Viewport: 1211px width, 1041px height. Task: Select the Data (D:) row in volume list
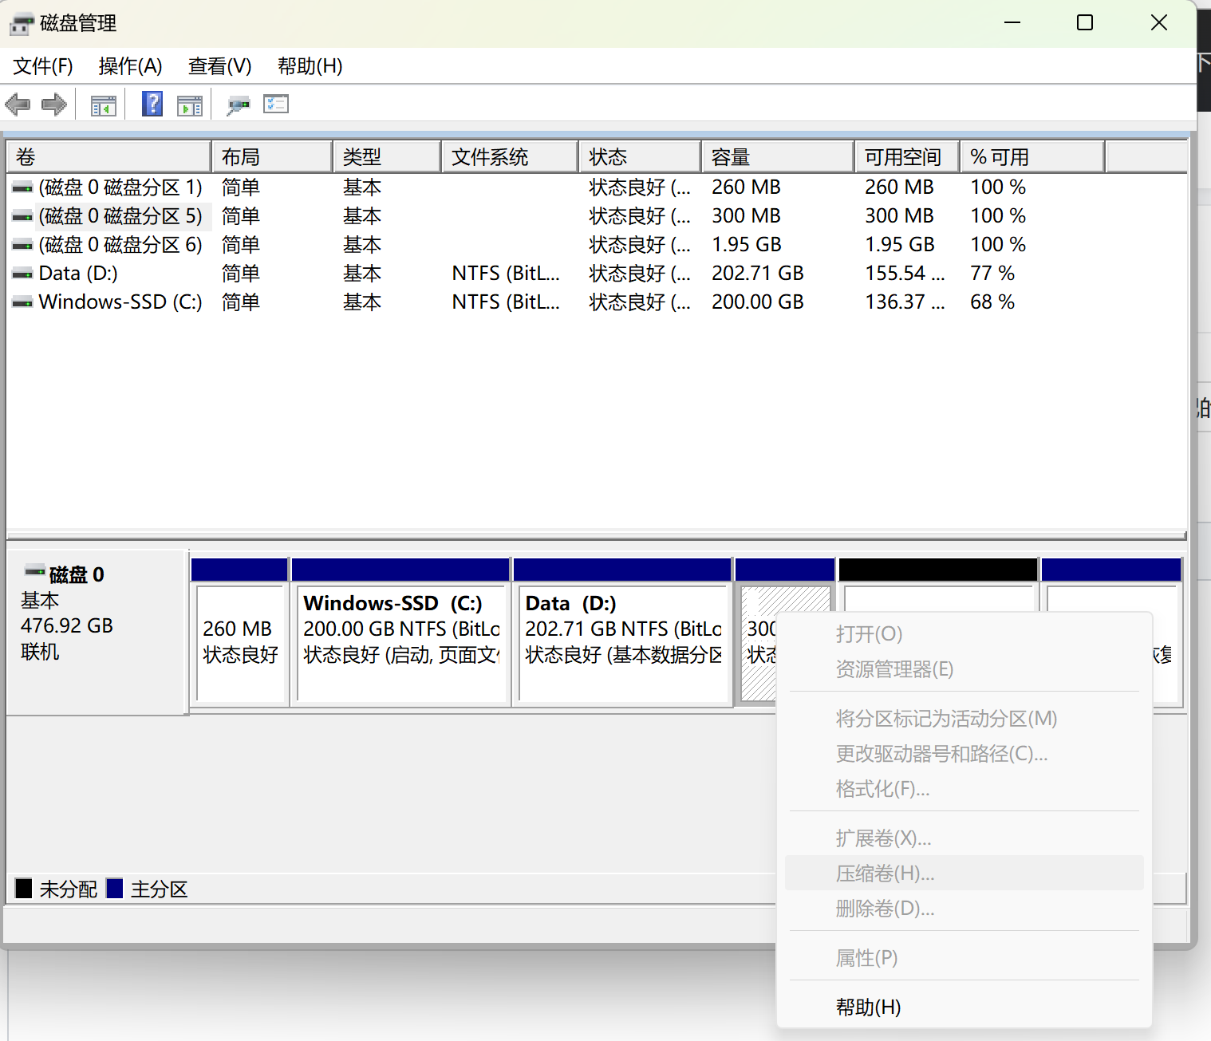point(78,274)
